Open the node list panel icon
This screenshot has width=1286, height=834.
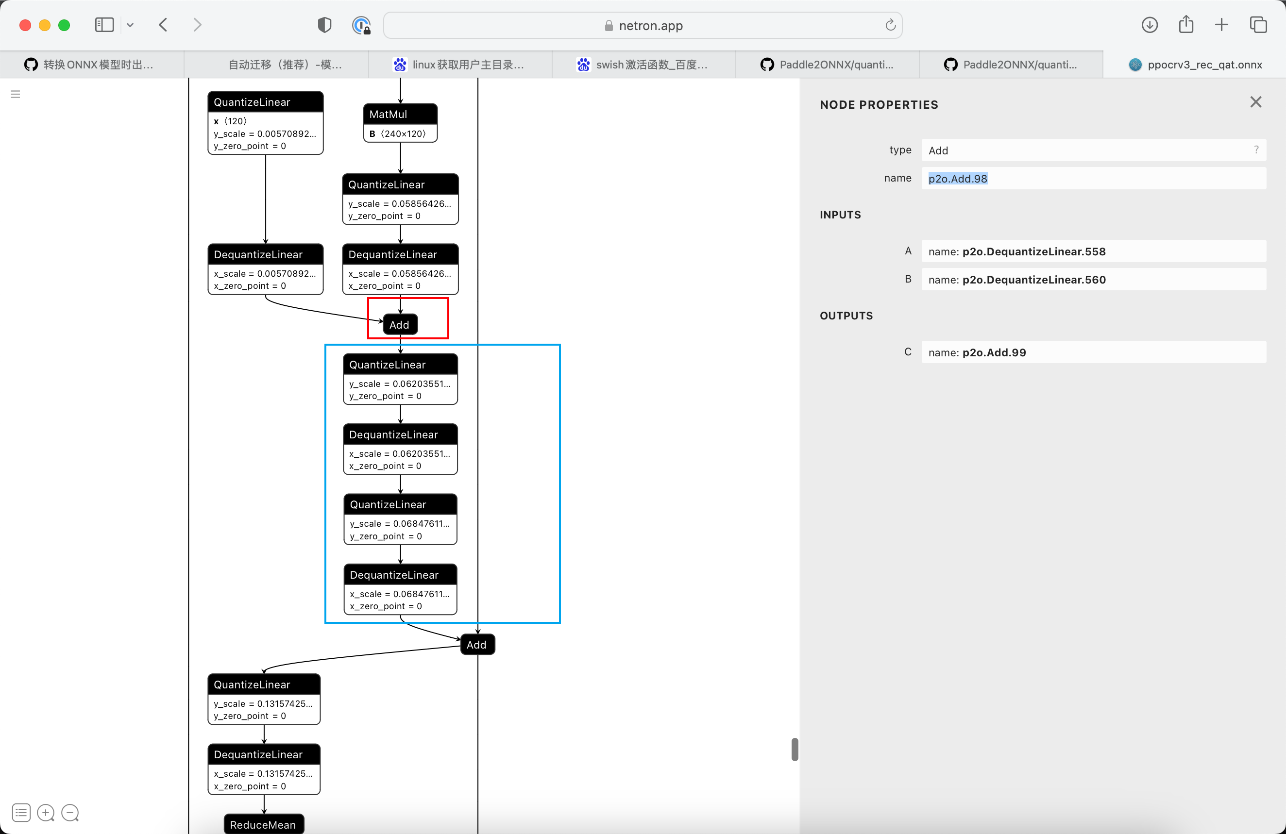[20, 812]
